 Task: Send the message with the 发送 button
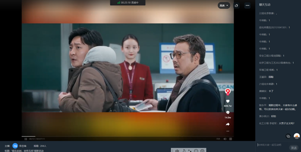(294, 147)
